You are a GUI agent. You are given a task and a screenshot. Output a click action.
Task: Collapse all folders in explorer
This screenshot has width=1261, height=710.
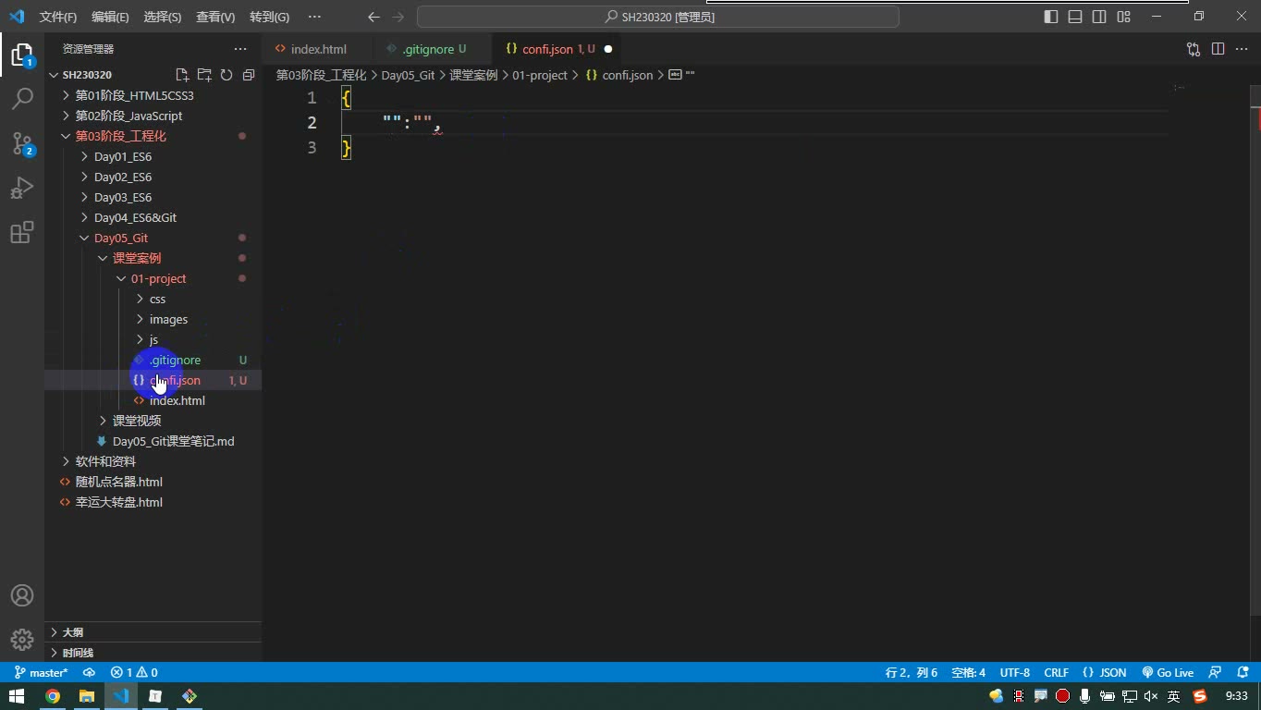[x=249, y=75]
